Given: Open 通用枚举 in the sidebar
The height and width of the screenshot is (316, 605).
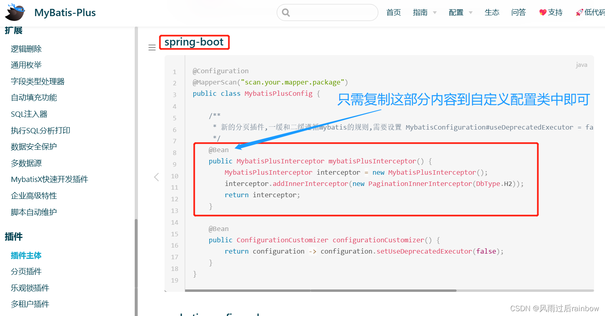Looking at the screenshot, I should 26,65.
